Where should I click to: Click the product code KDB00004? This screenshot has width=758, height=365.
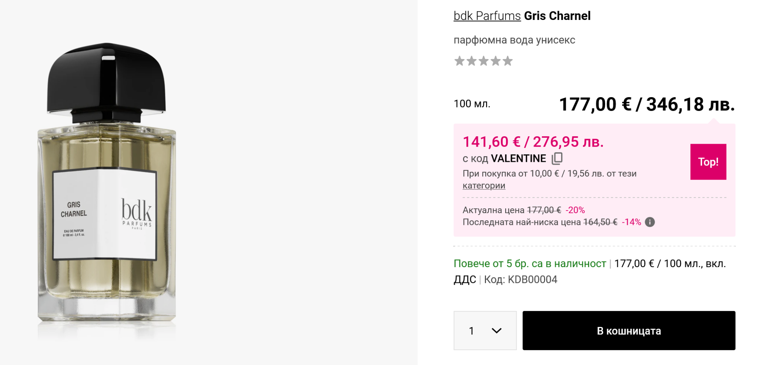pos(532,280)
